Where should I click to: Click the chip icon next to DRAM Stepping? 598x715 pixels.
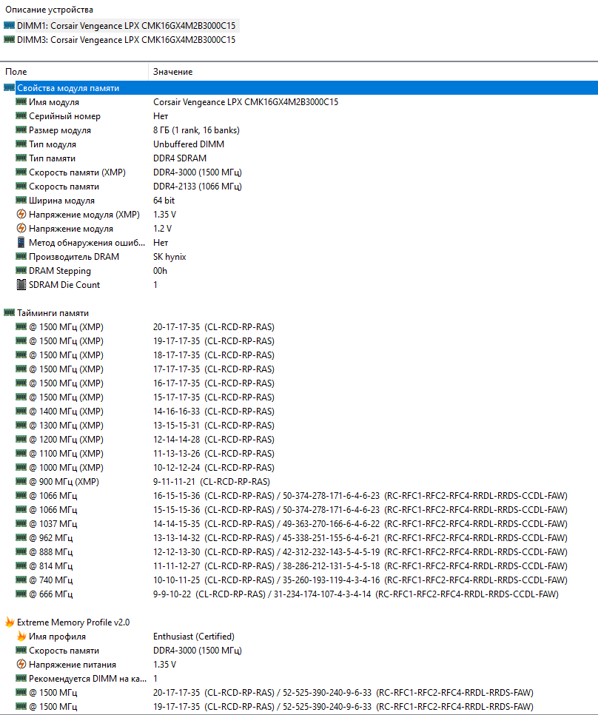pos(21,270)
